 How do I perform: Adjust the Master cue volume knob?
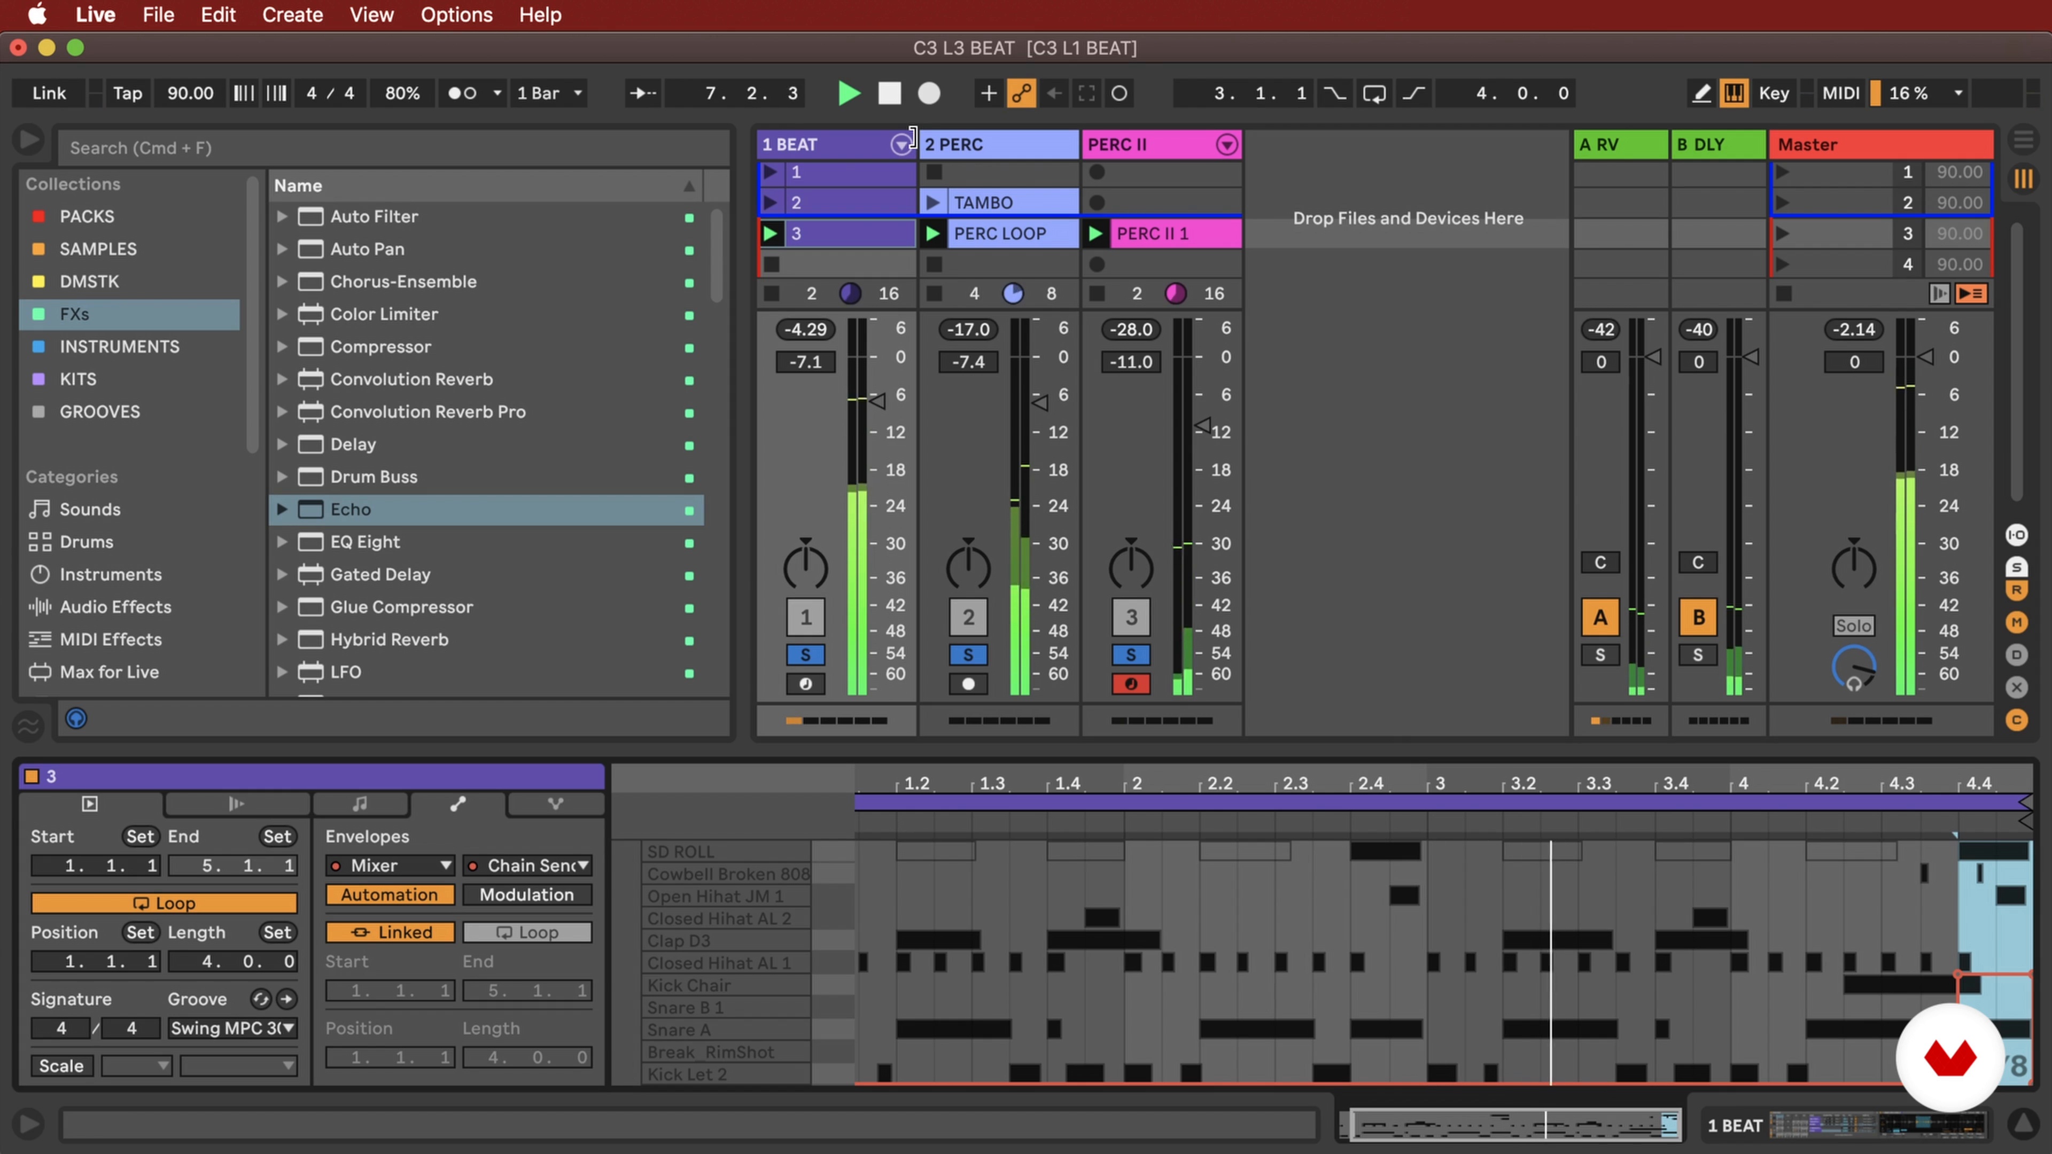pos(1854,667)
